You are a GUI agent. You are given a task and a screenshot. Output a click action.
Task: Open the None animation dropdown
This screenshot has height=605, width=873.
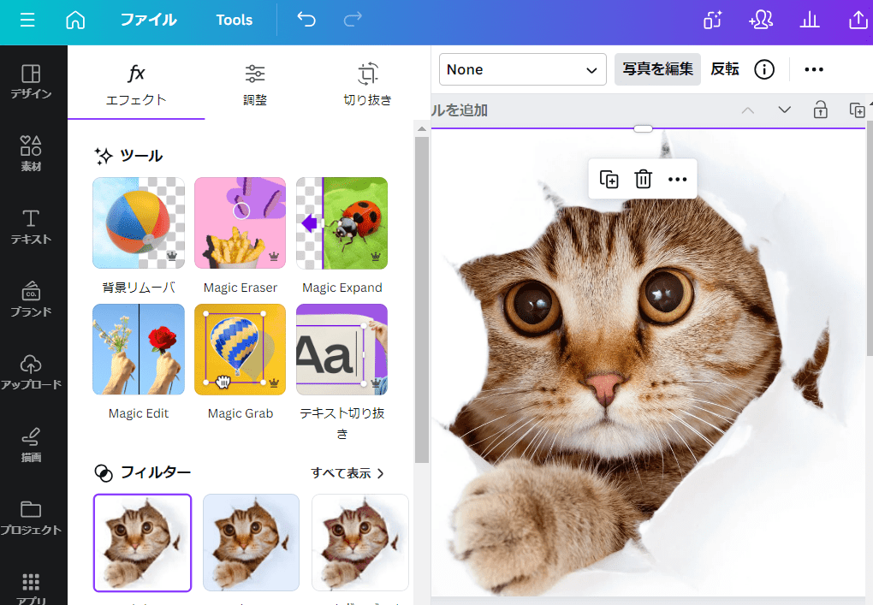[x=522, y=69]
